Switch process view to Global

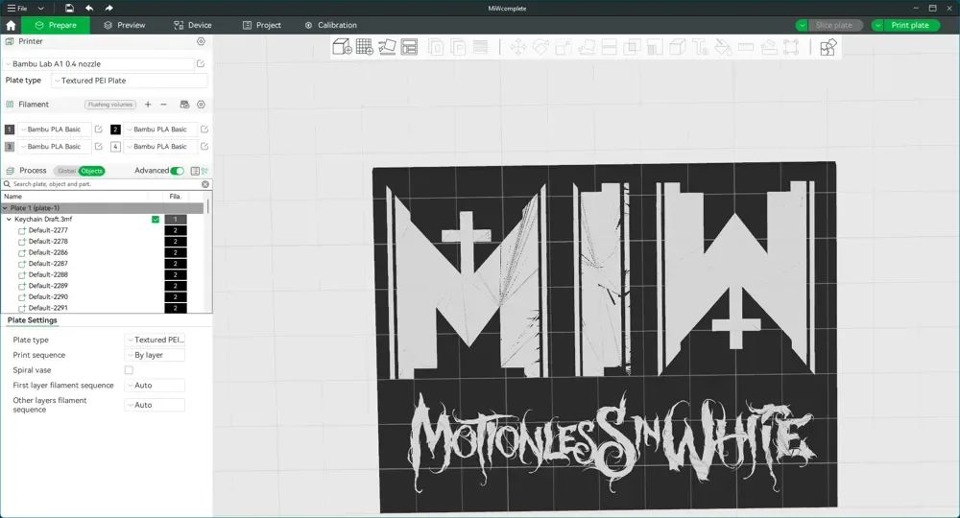click(x=66, y=171)
